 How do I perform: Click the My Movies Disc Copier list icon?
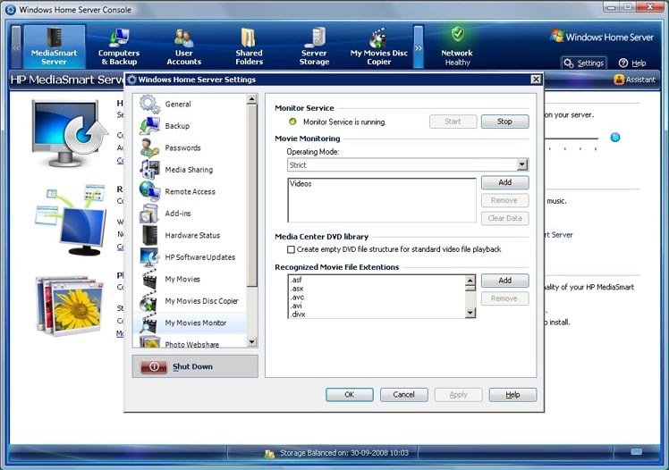coord(148,301)
